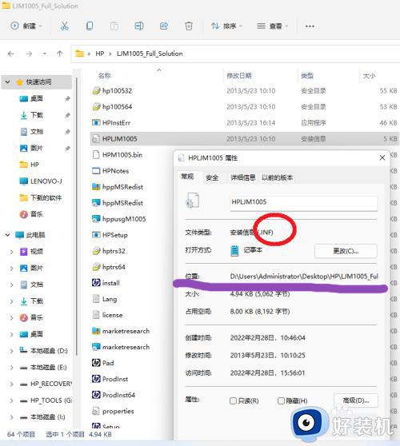
Task: Expand the 本地磁盘 (D:) tree node
Action: pyautogui.click(x=11, y=351)
